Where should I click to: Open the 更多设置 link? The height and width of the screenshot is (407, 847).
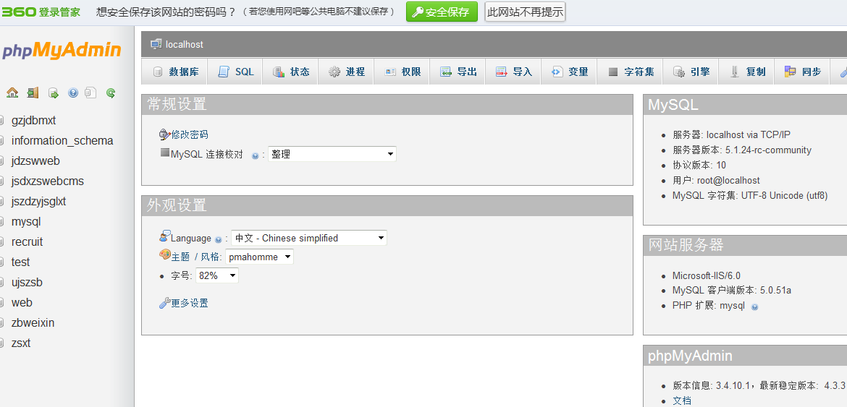[x=190, y=303]
